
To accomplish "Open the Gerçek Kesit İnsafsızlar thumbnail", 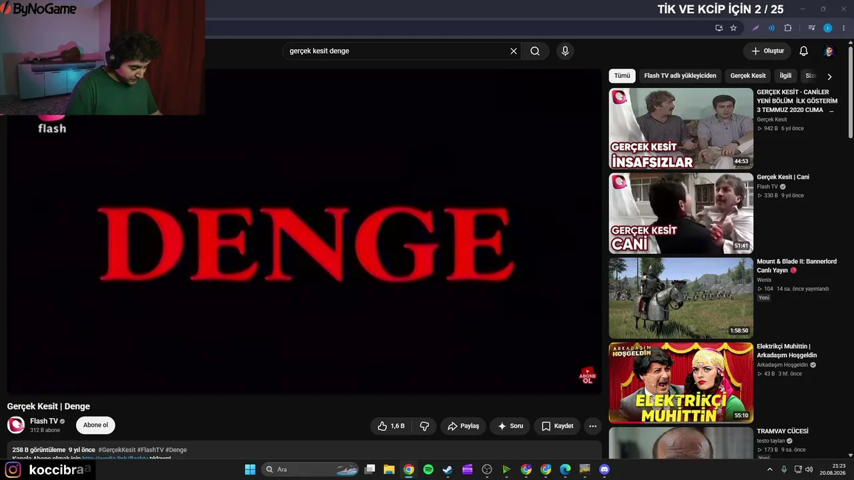I will point(681,129).
